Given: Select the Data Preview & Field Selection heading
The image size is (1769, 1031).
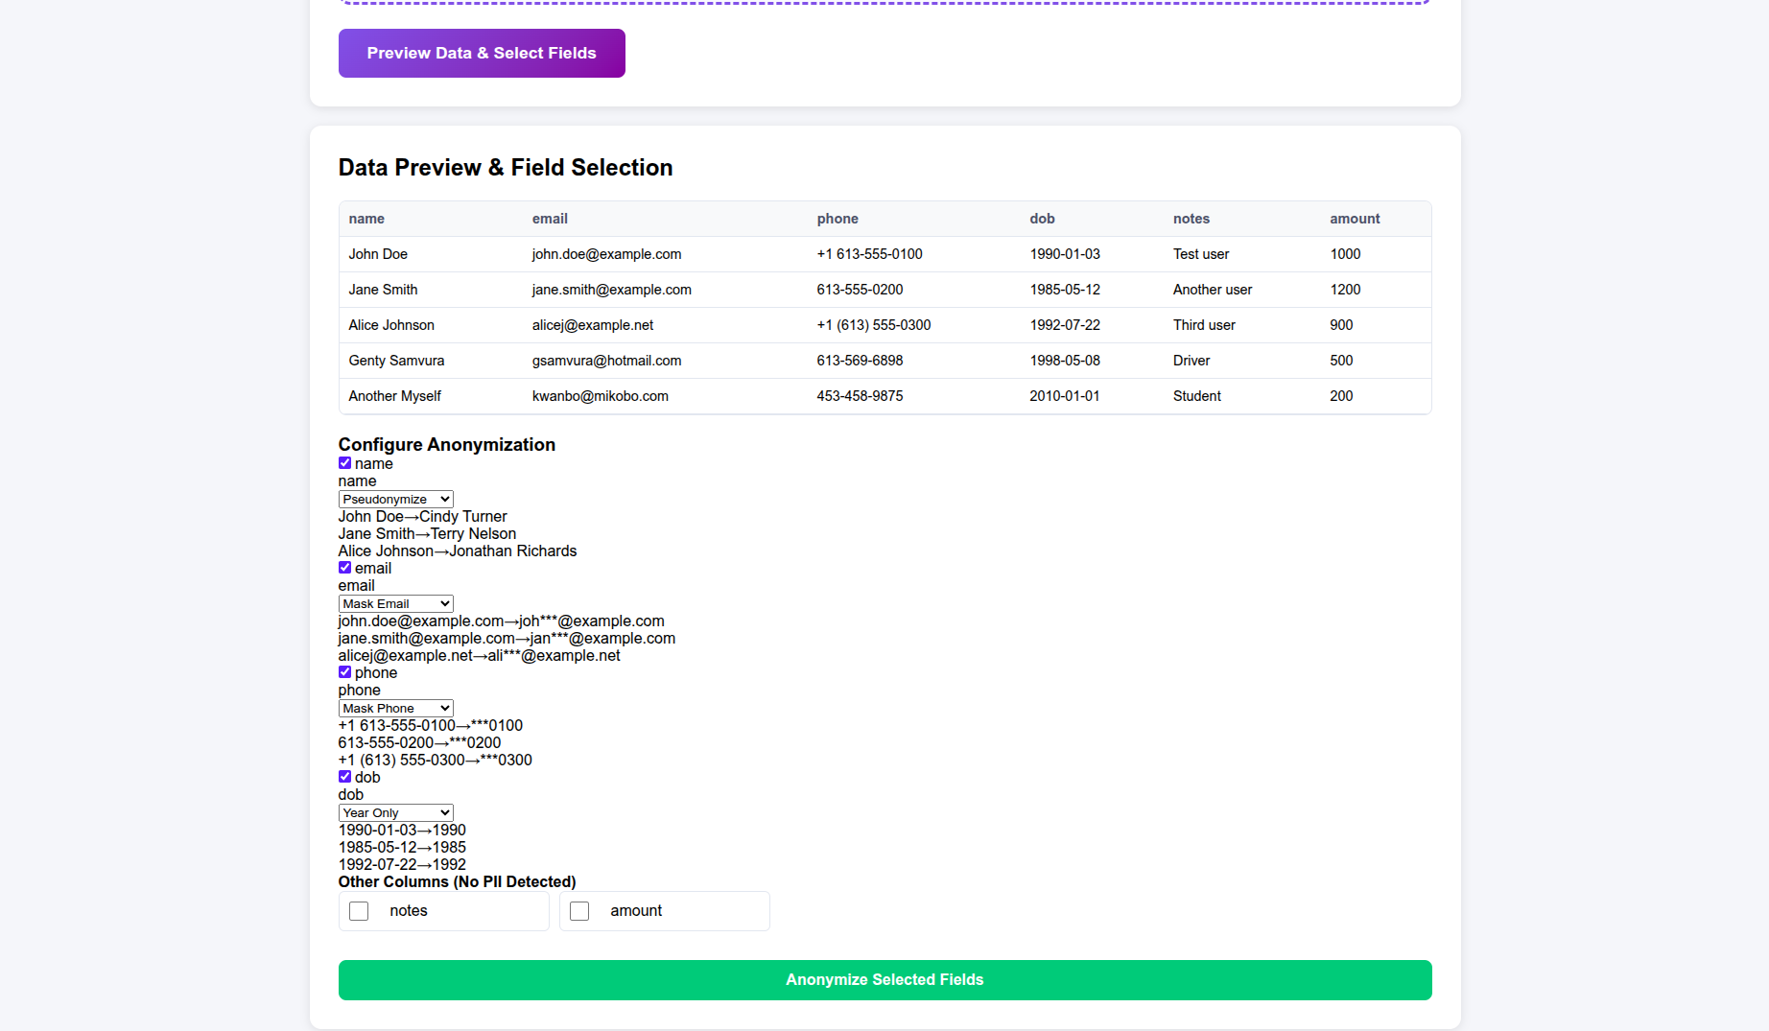Looking at the screenshot, I should coord(506,167).
